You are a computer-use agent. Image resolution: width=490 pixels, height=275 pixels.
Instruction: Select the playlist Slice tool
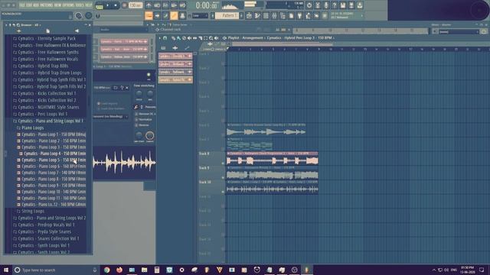pyautogui.click(x=201, y=38)
